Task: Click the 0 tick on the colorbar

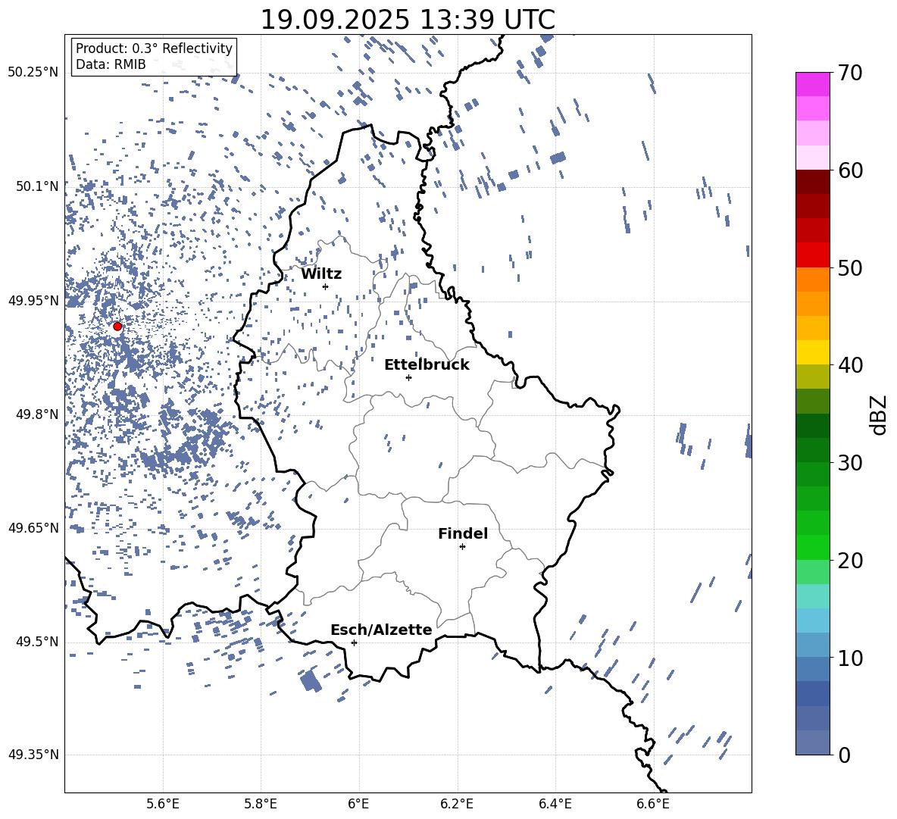Action: pyautogui.click(x=843, y=755)
